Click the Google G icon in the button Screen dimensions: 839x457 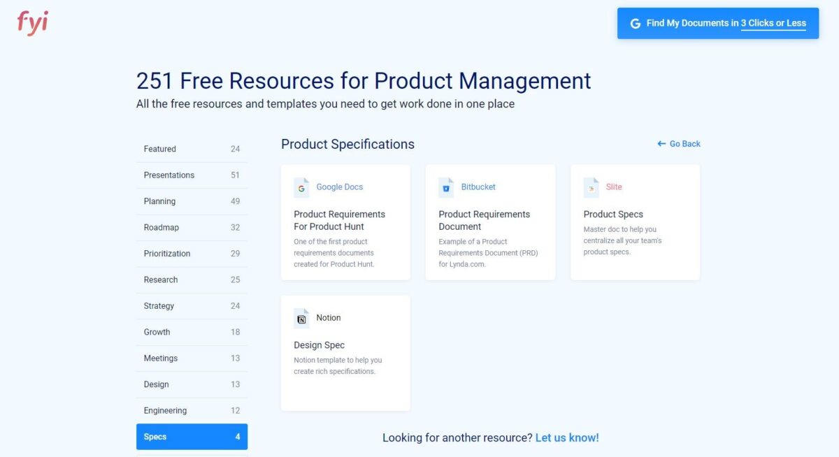(636, 23)
